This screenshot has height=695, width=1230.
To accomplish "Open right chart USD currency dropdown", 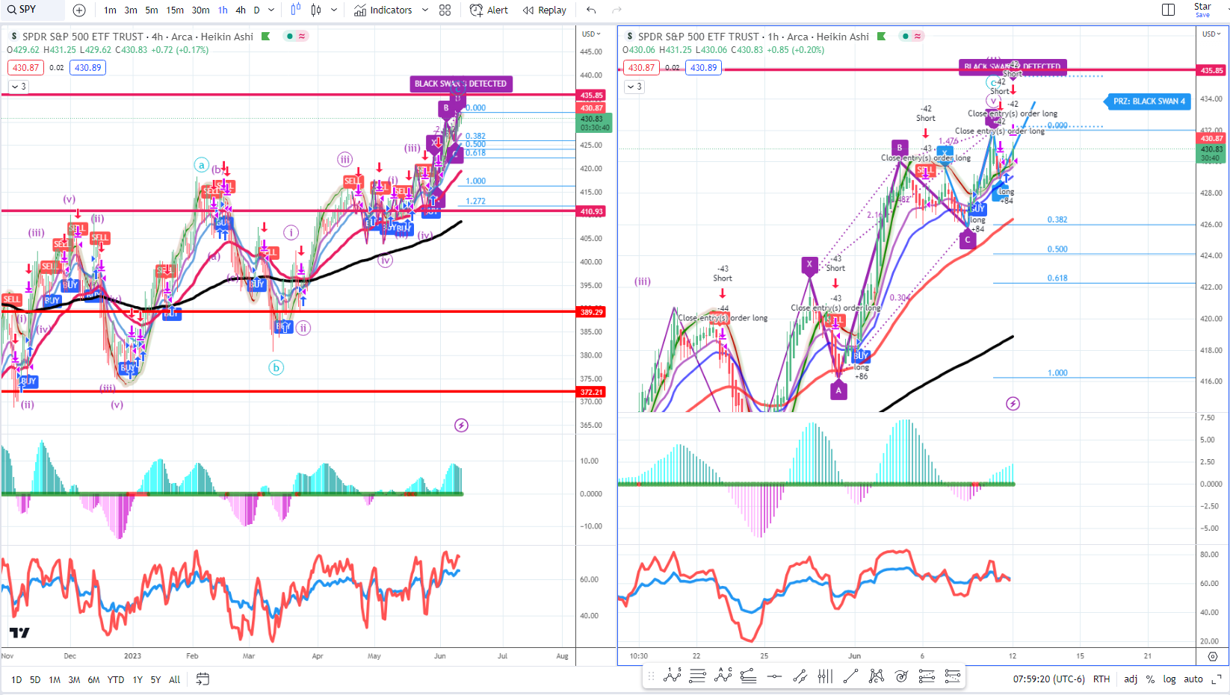I will [1211, 34].
